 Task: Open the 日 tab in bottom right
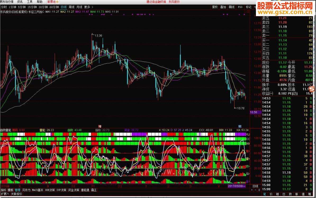pos(284,194)
